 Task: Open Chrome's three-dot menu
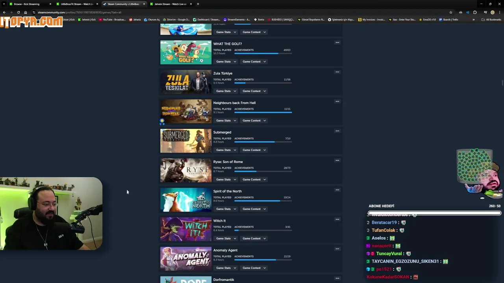point(499,12)
